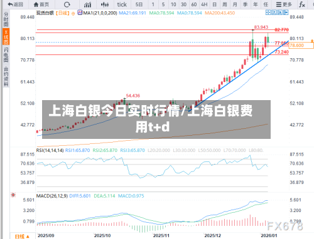Image resolution: width=314 pixels, height=239 pixels.
Task: Click the DIFF:5.601 value
Action: coord(80,196)
